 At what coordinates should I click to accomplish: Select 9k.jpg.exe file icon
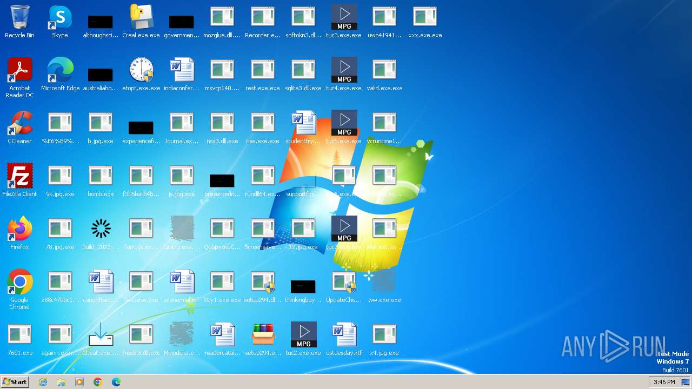coord(60,176)
